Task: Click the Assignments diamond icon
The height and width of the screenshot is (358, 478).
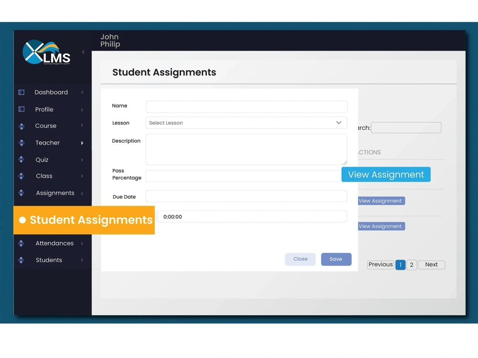Action: (22, 193)
